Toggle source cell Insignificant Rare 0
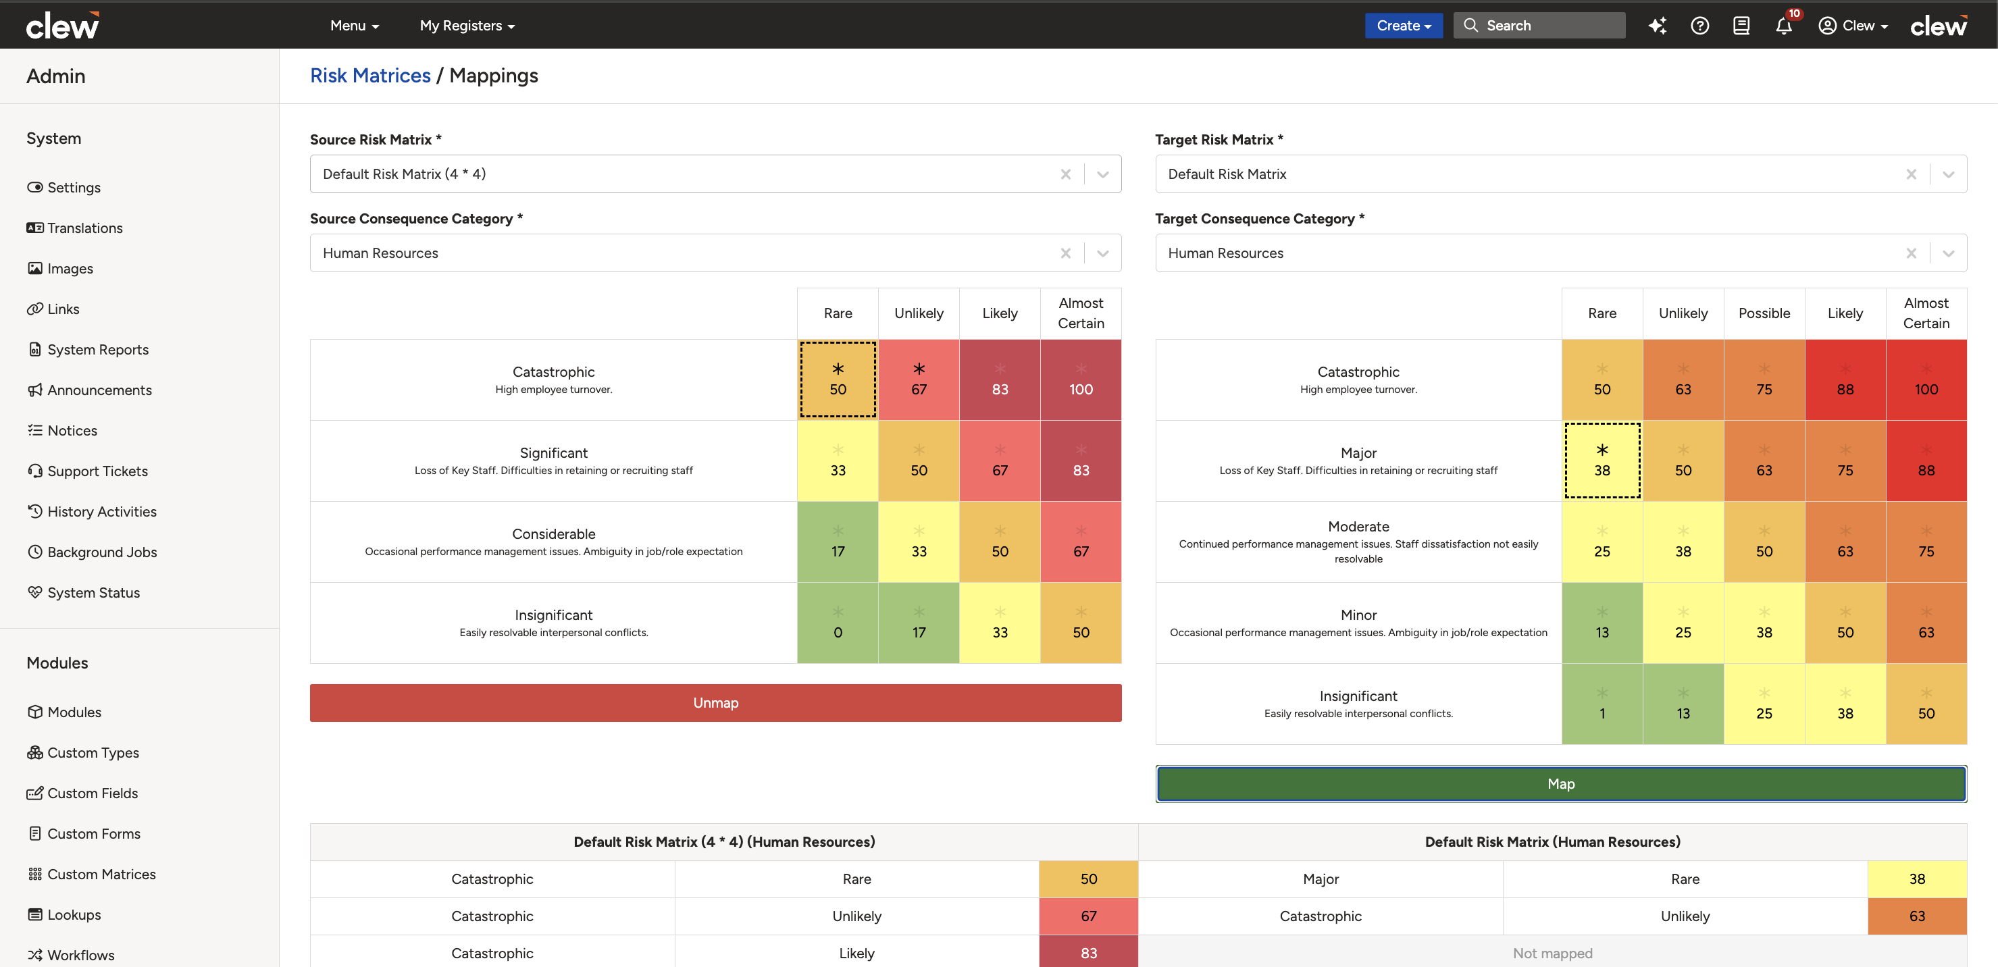This screenshot has width=1998, height=967. 838,623
